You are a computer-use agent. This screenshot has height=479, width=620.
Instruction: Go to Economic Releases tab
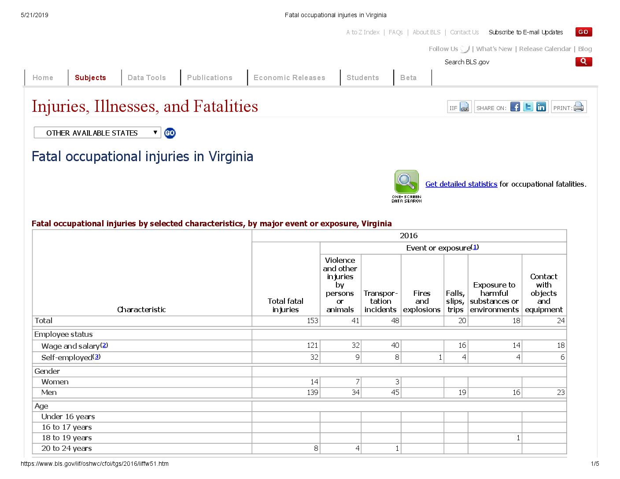289,77
